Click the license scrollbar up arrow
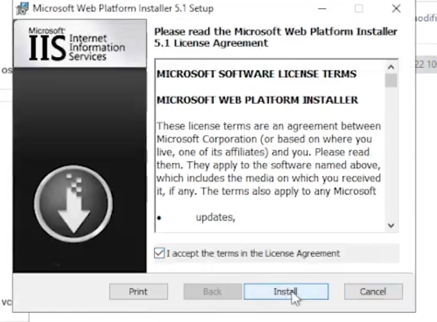 [391, 67]
